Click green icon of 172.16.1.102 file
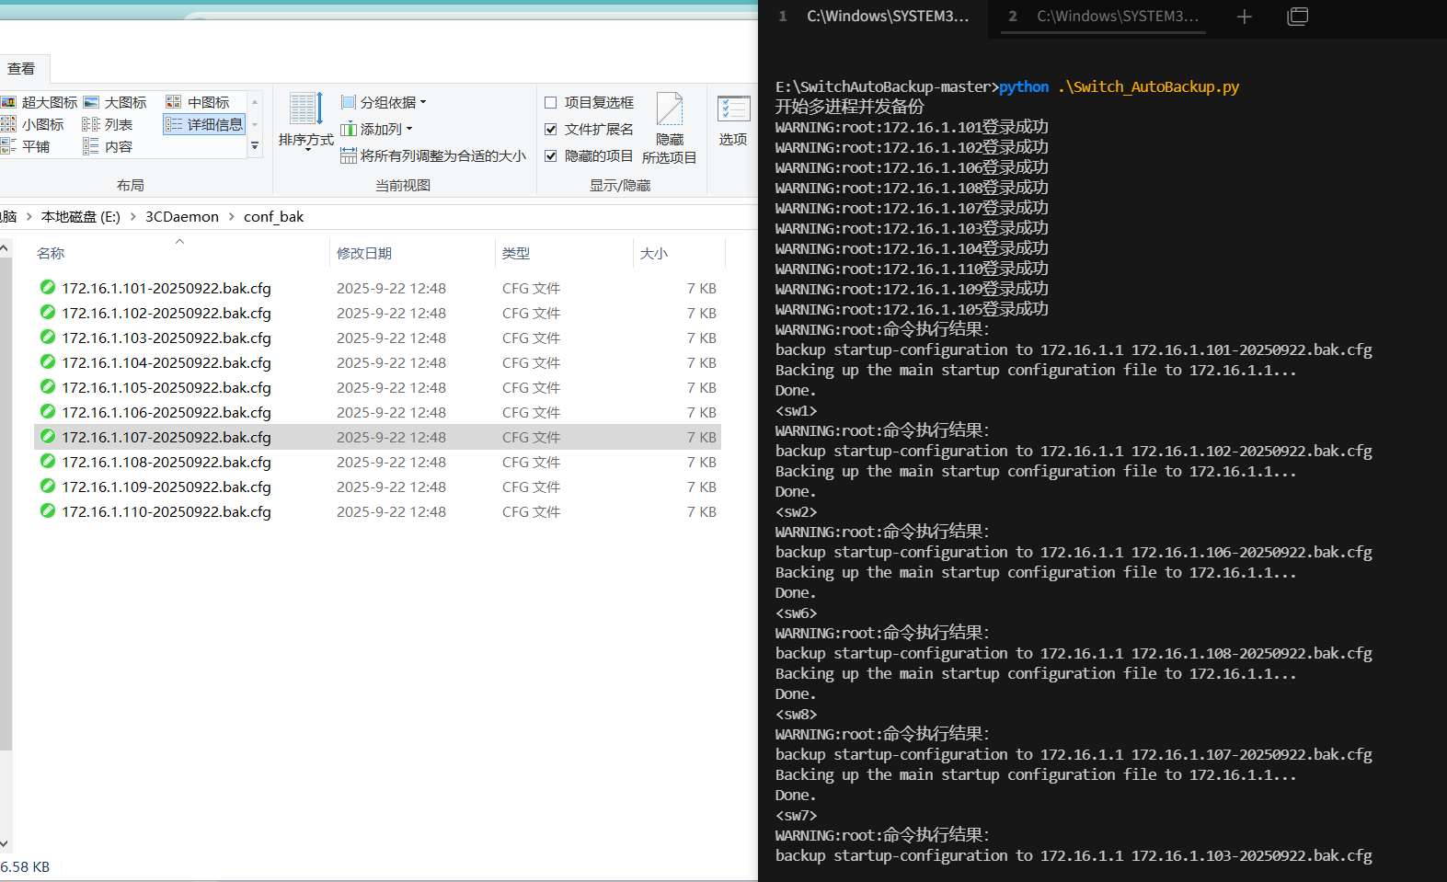The image size is (1447, 882). (48, 312)
